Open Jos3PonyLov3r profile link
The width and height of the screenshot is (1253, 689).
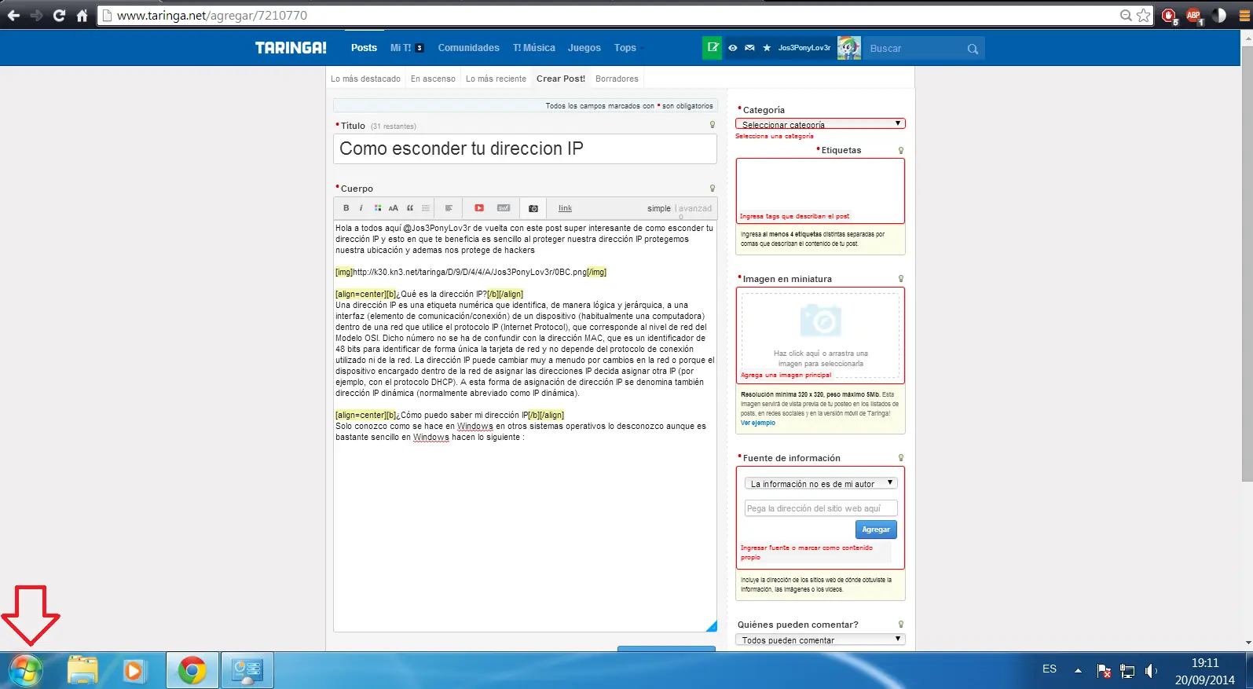(x=804, y=48)
